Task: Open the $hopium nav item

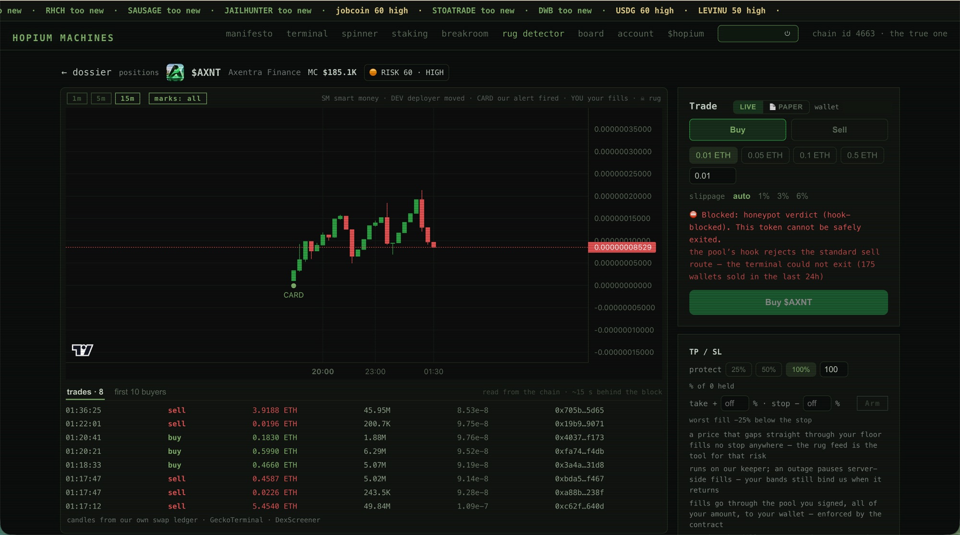Action: (686, 34)
